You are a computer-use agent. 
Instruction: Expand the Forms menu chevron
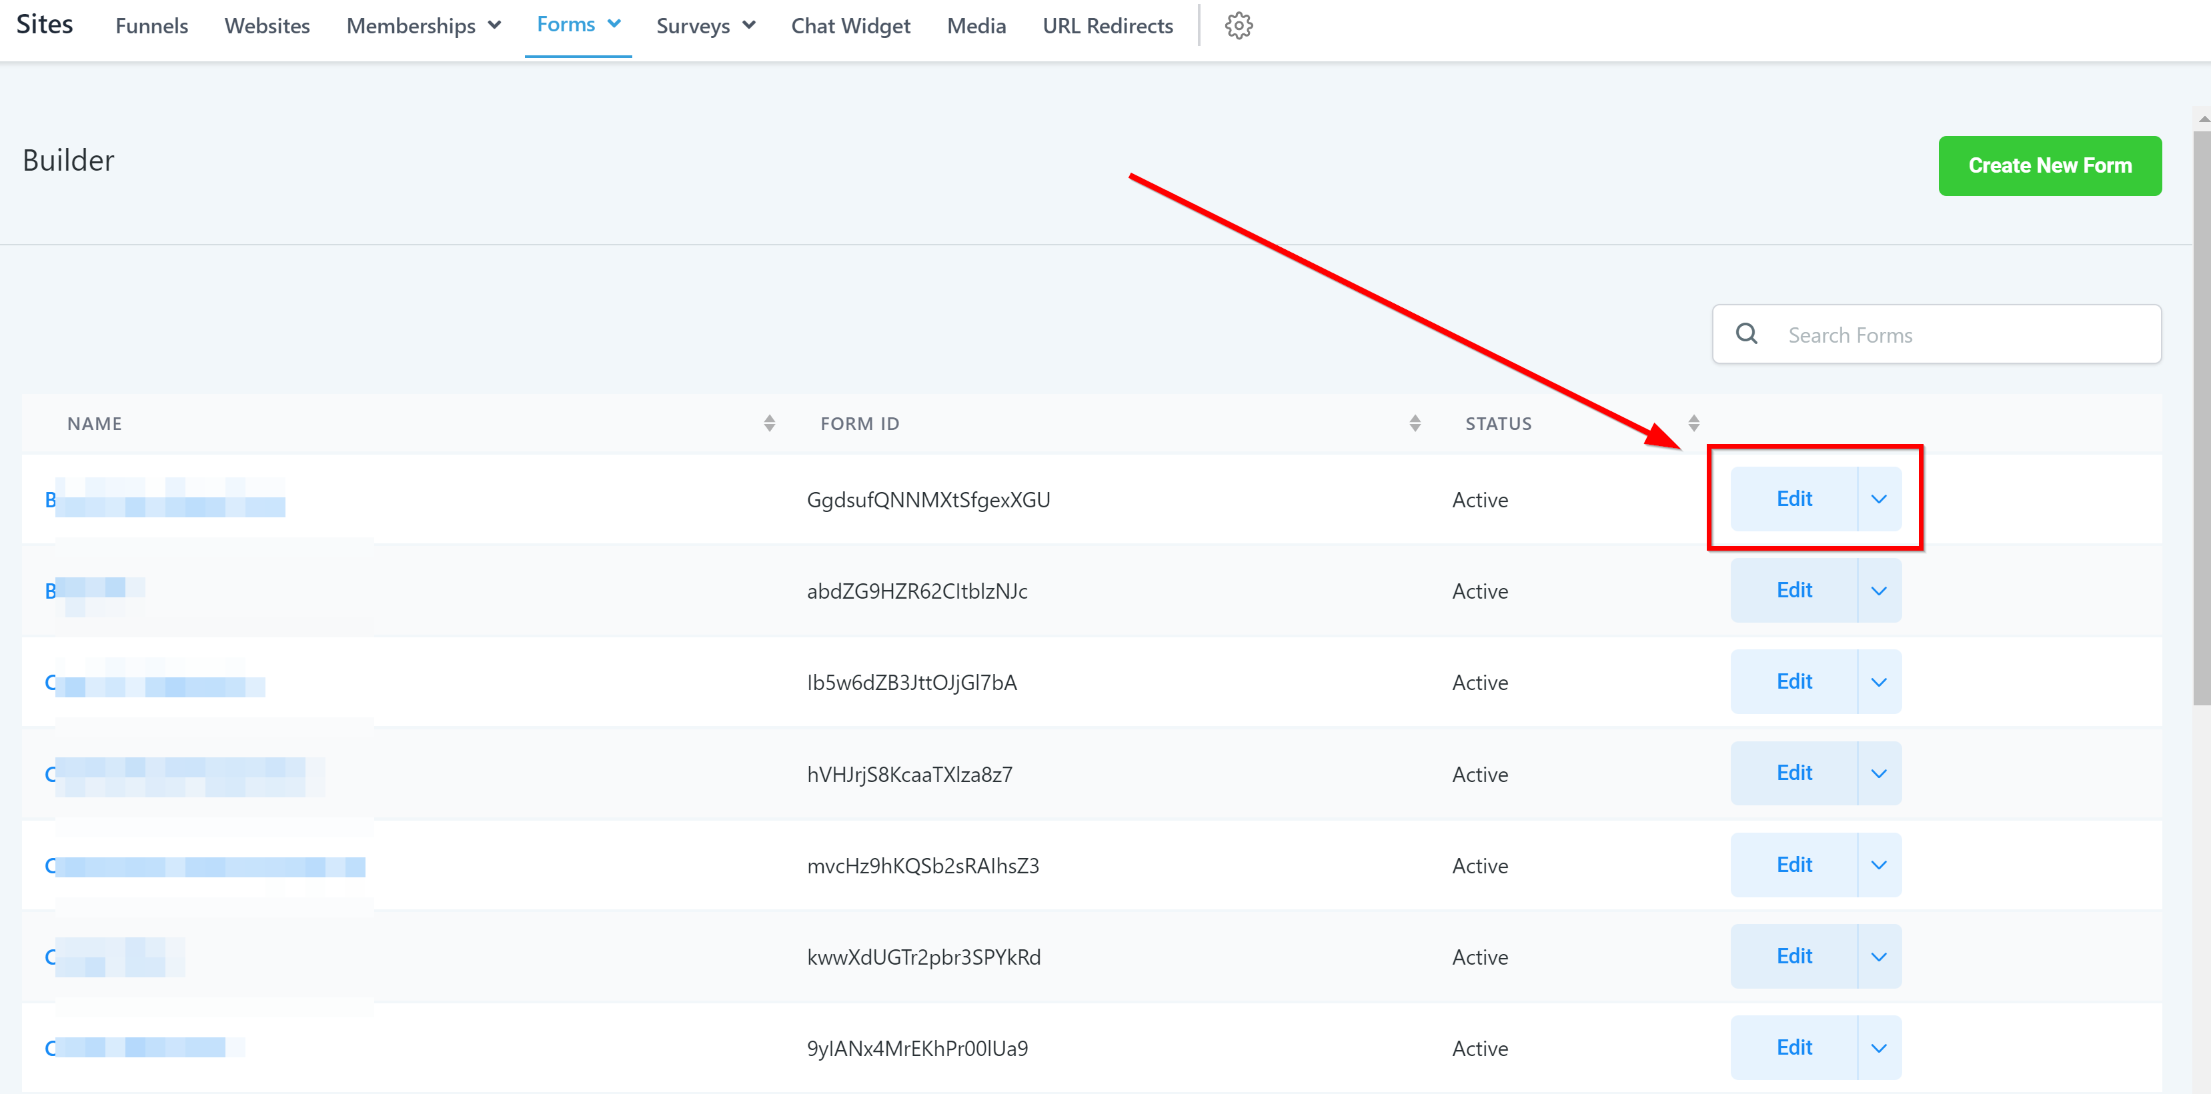coord(614,24)
